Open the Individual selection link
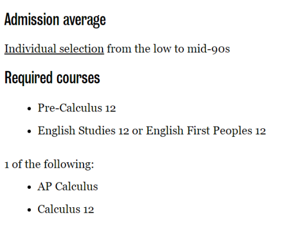This screenshot has width=293, height=230. 54,49
